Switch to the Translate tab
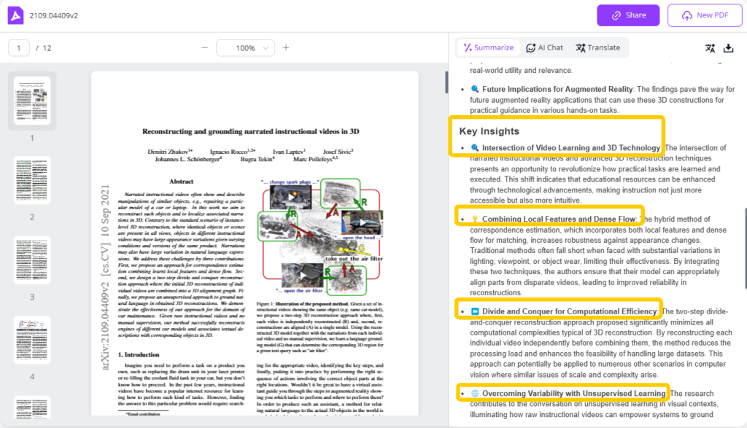747x428 pixels. click(x=598, y=47)
